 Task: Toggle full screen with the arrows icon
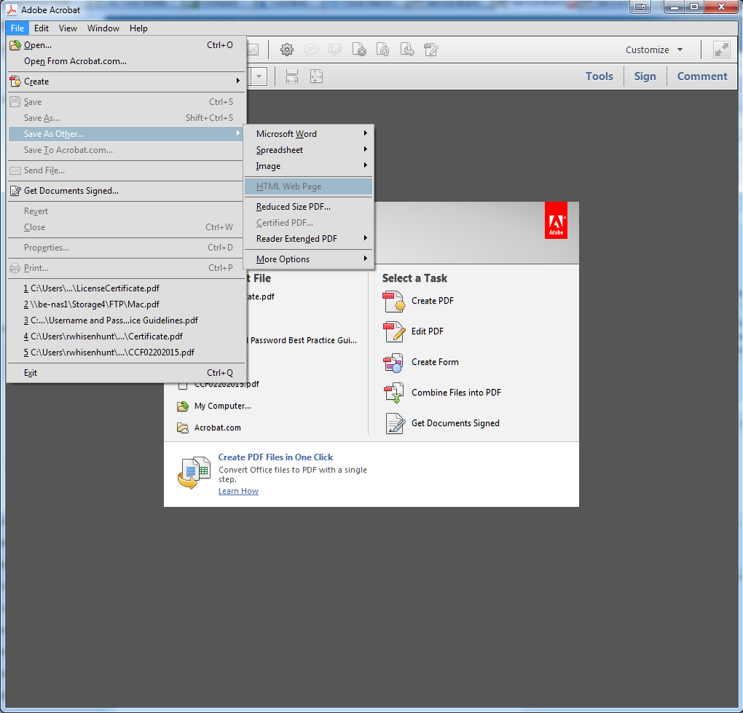point(721,50)
